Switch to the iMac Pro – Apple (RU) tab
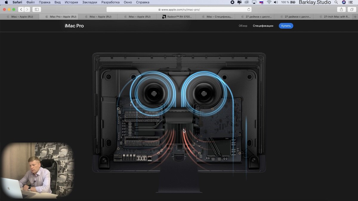This screenshot has height=201, width=358. 59,17
